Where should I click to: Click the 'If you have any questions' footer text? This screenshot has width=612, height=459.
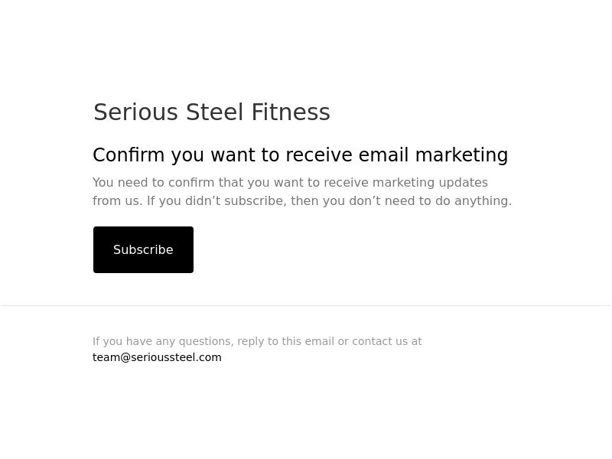tap(257, 341)
